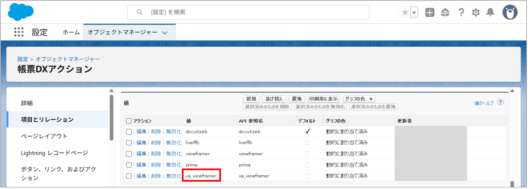Open the Trailhead guidance icon
528x189 pixels.
[445, 13]
